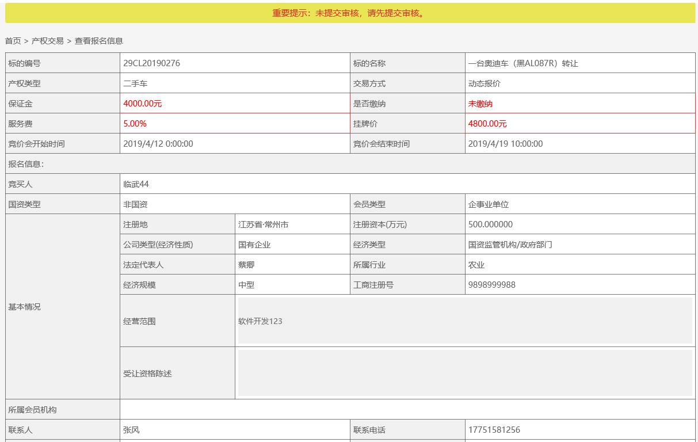This screenshot has width=698, height=442.
Task: Focus the empty 受让资格陈述 text area
Action: point(465,373)
